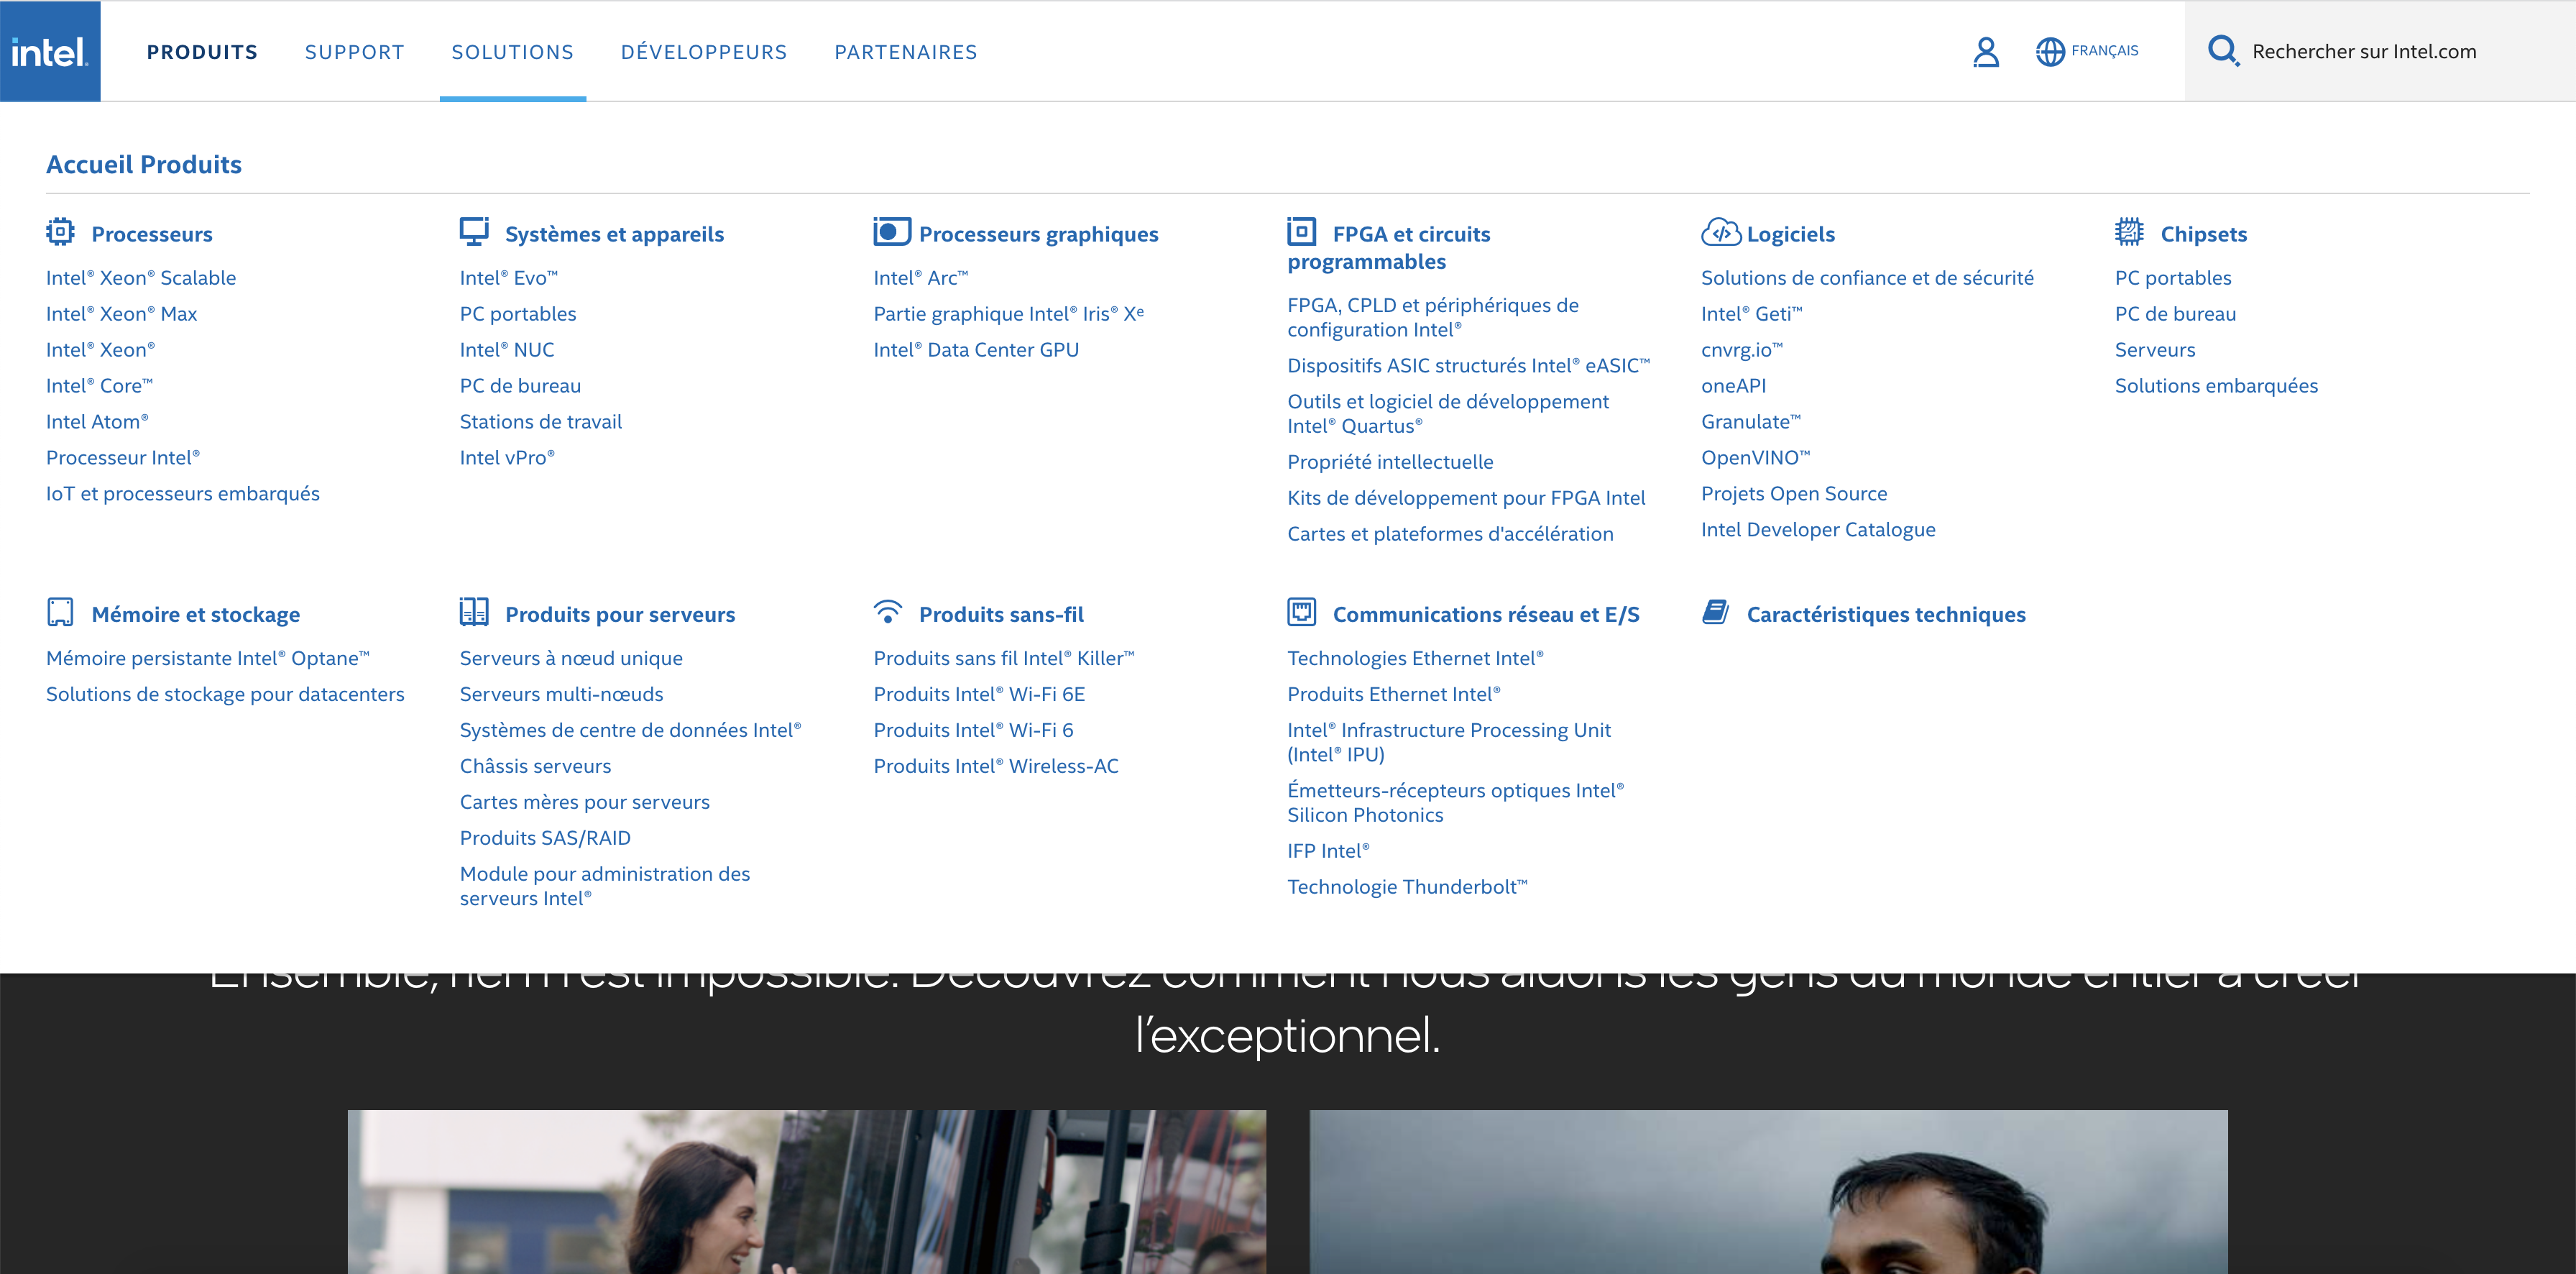Open Intel vPro link
Viewport: 2576px width, 1274px height.
[507, 458]
